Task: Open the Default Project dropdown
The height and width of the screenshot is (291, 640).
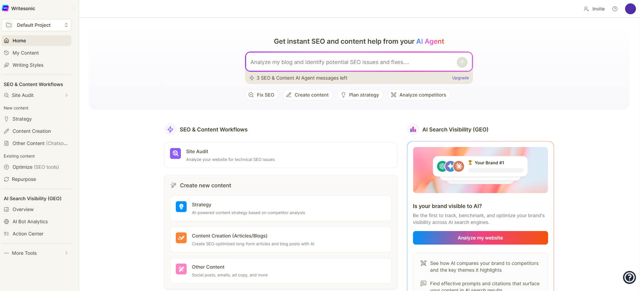Action: pyautogui.click(x=37, y=25)
